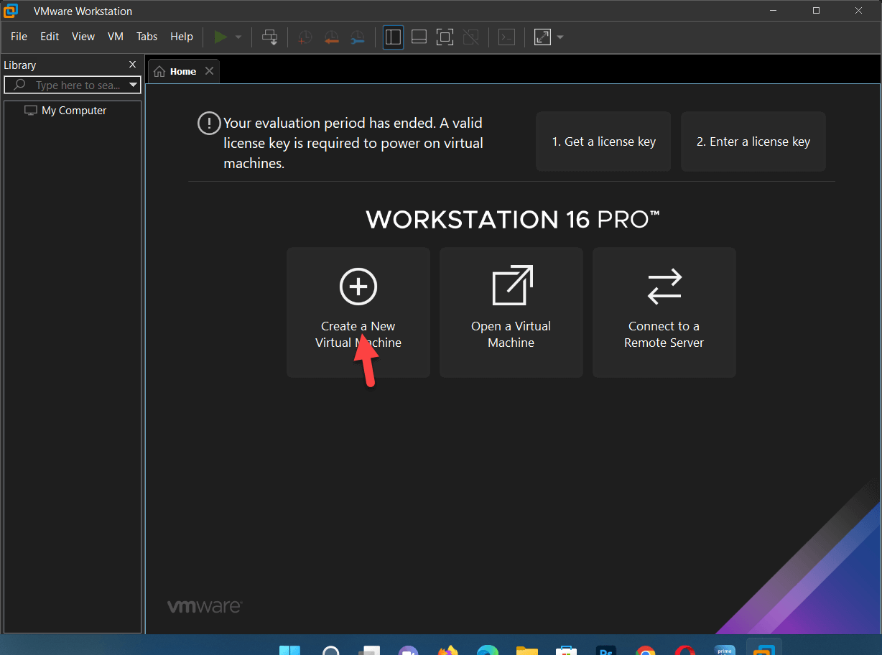Open the VM menu

(x=116, y=37)
